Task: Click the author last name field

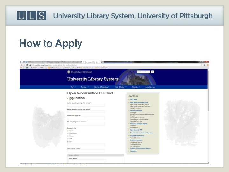Action: [x=86, y=111]
